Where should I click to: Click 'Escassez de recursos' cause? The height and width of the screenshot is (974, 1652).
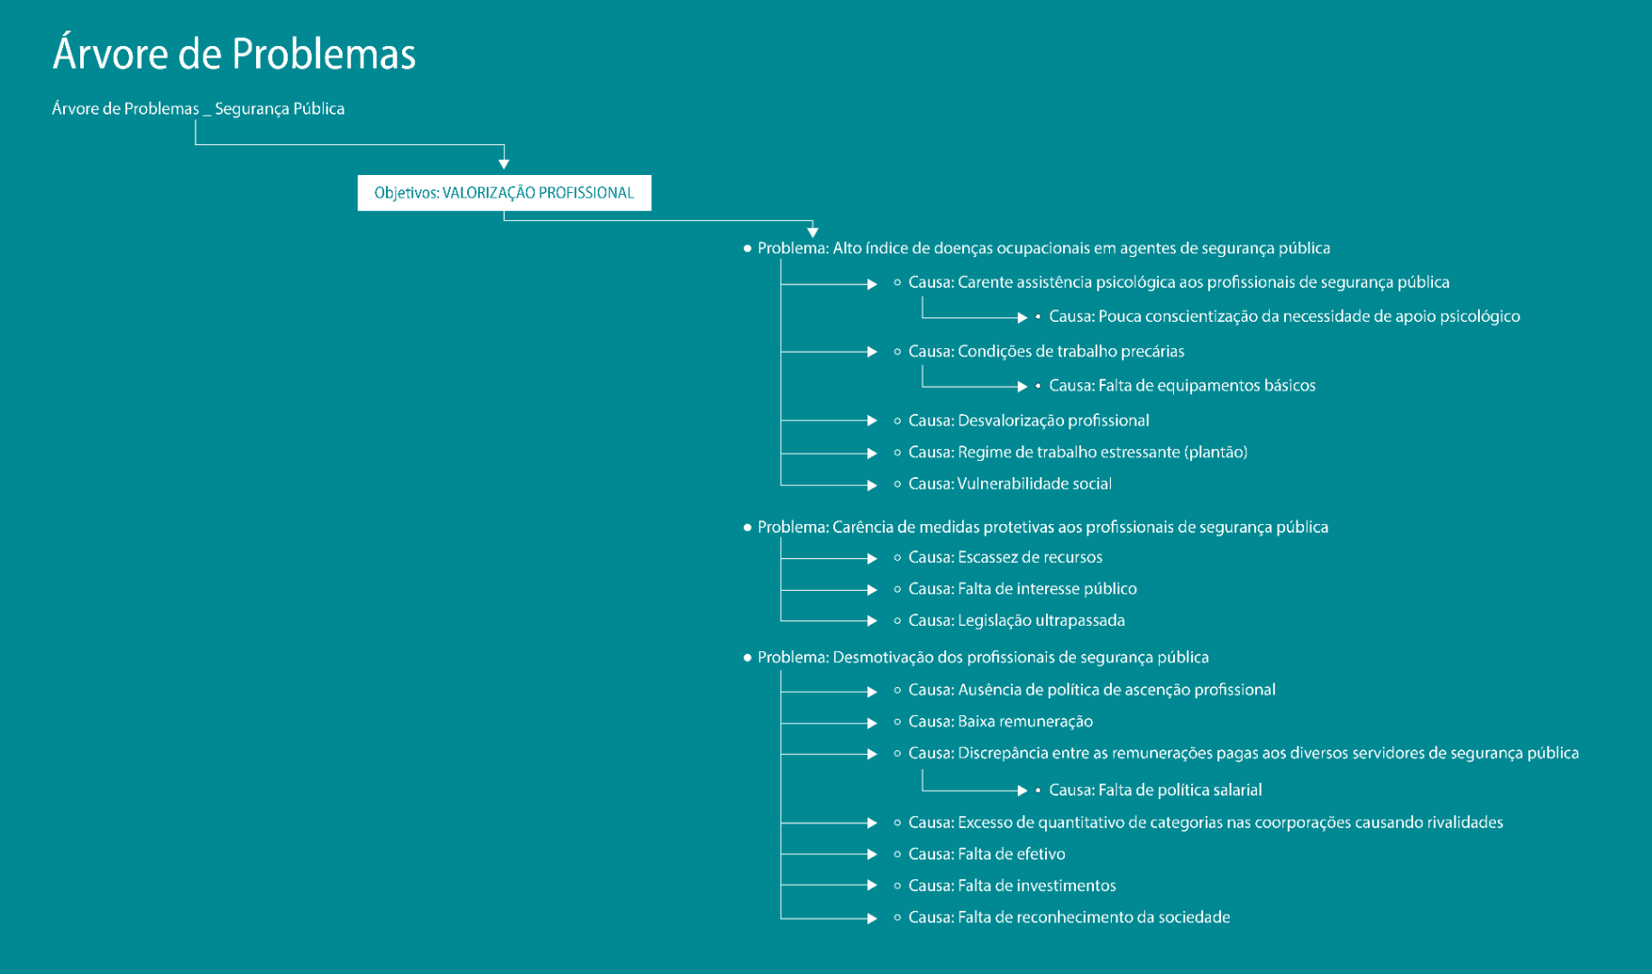pyautogui.click(x=1005, y=557)
